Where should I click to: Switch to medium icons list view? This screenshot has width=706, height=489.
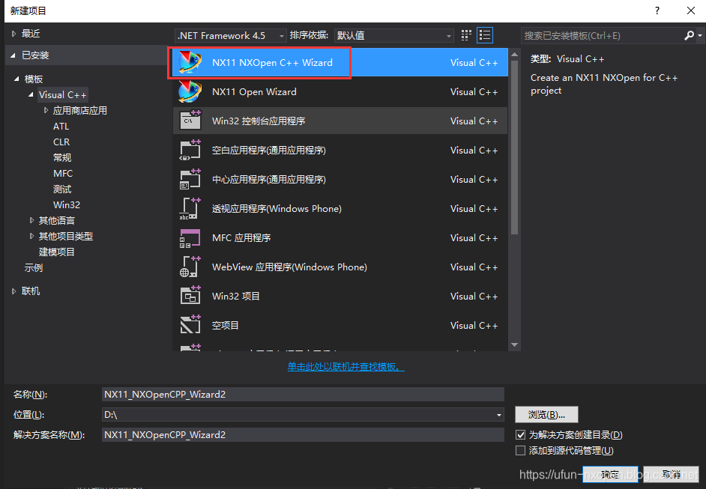485,35
